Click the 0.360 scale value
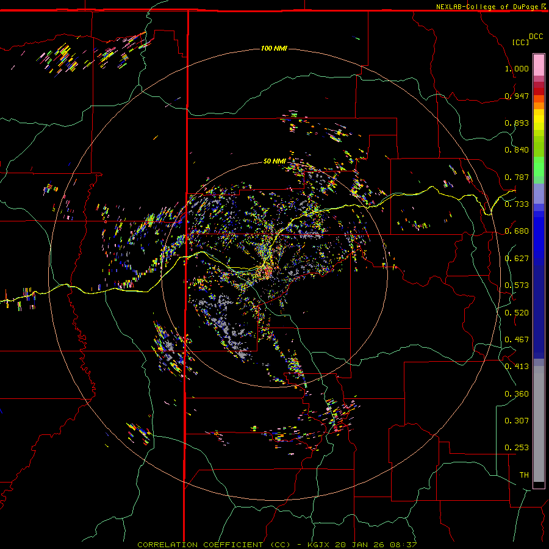549x549 pixels. pos(517,394)
